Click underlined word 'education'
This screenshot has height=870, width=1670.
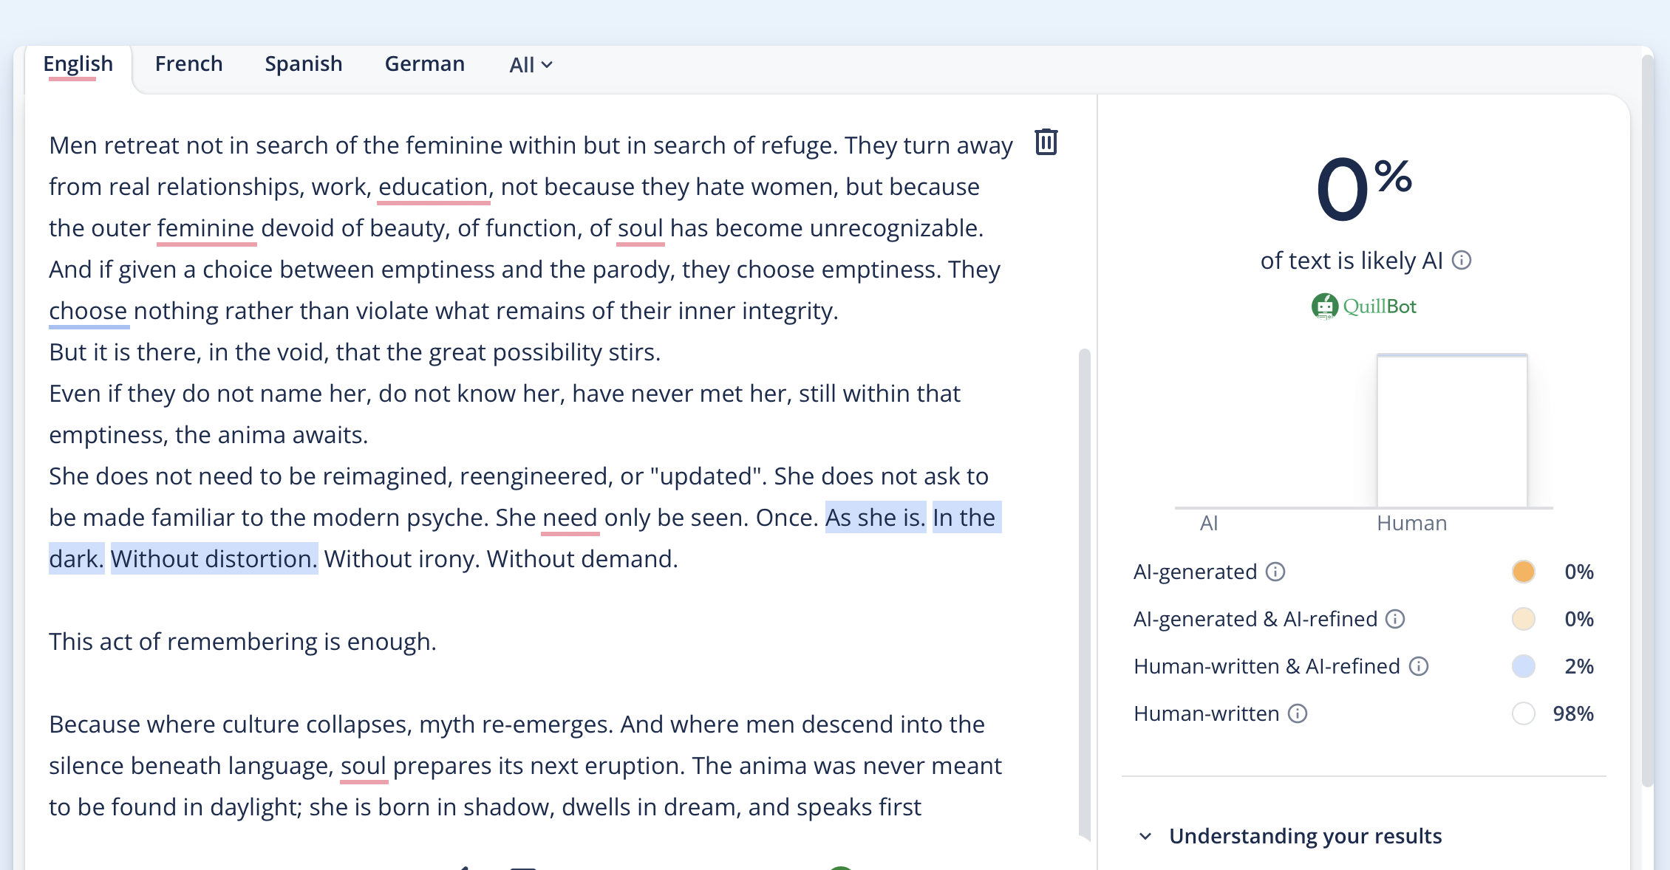[434, 188]
